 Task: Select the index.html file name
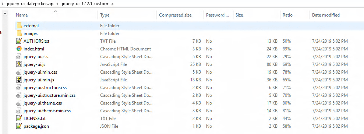[33, 49]
